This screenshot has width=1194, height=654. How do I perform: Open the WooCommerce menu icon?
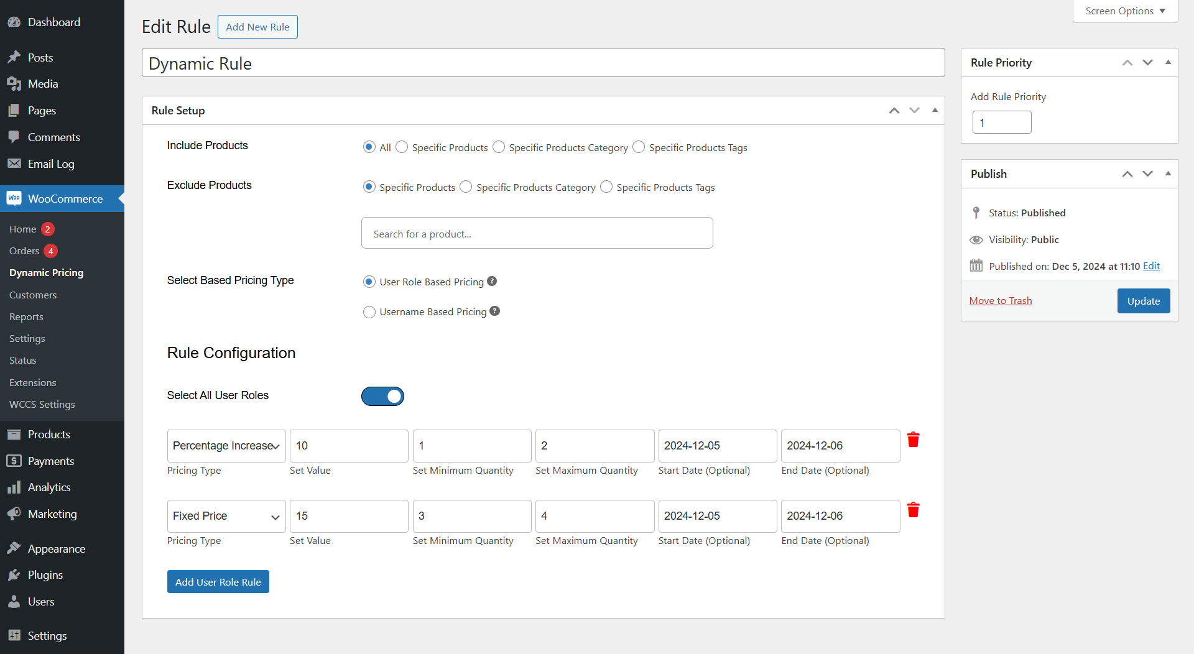click(14, 198)
